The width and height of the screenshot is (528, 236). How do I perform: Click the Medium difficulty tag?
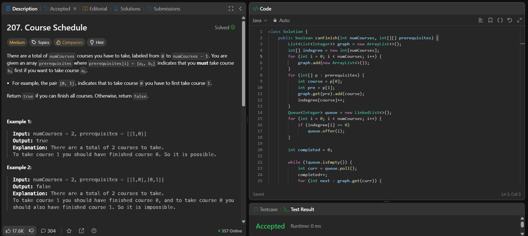tap(17, 42)
